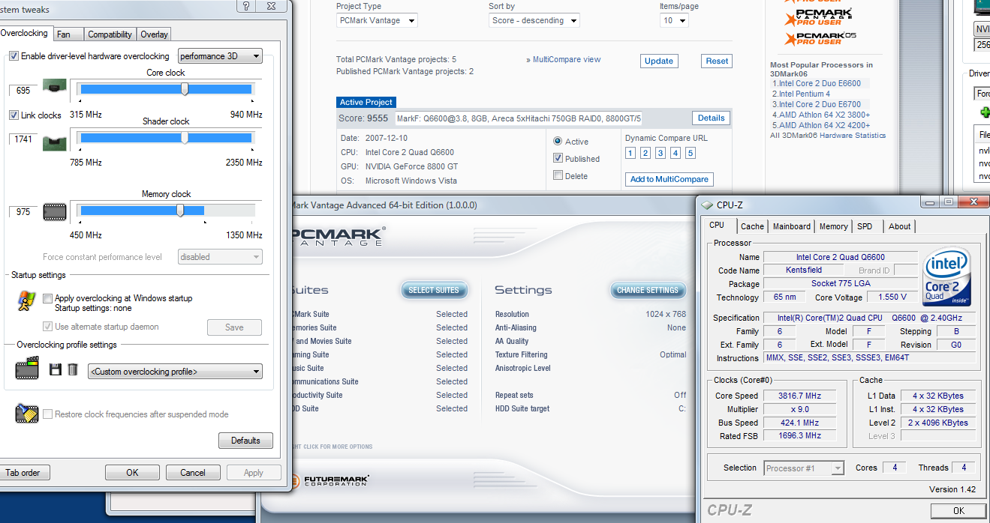Click the PCMark05 Pro User logo

[x=820, y=38]
